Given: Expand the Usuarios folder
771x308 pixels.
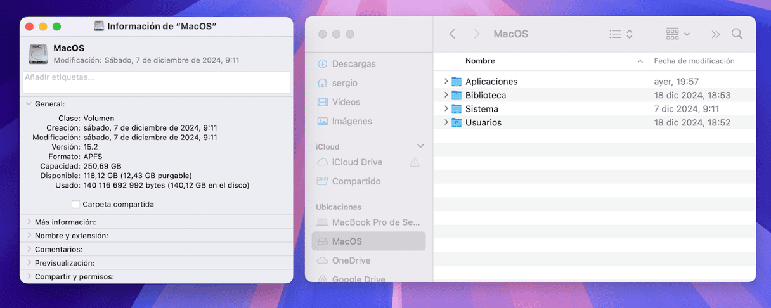Looking at the screenshot, I should (446, 122).
